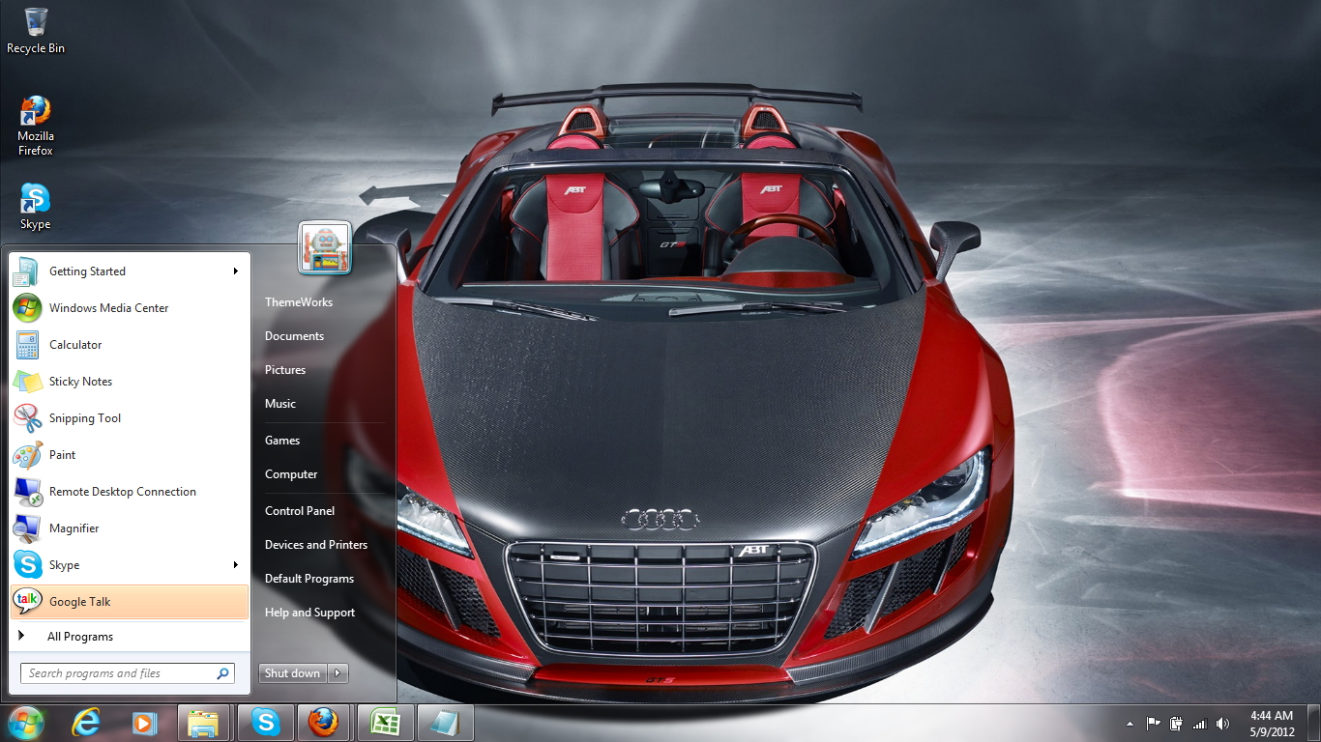Click the search magnifier icon in Start menu
The height and width of the screenshot is (742, 1321).
click(x=222, y=673)
